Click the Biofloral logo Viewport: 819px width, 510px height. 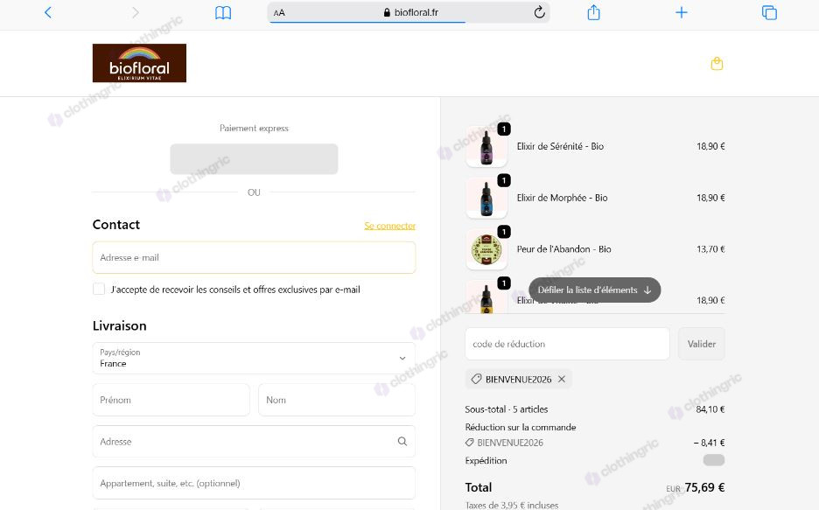tap(139, 63)
